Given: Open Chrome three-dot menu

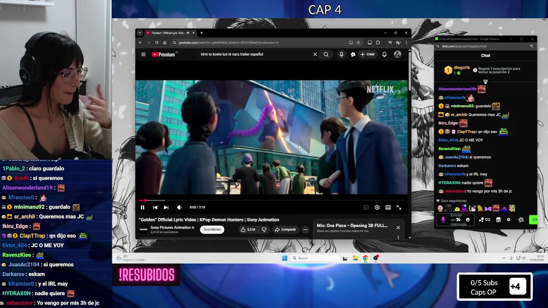Looking at the screenshot, I should click(x=405, y=42).
